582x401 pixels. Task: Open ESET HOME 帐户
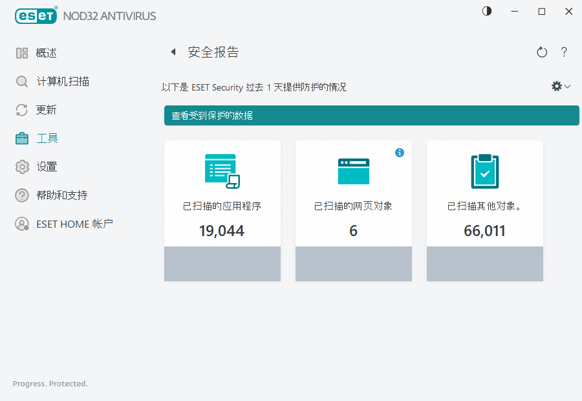(74, 224)
